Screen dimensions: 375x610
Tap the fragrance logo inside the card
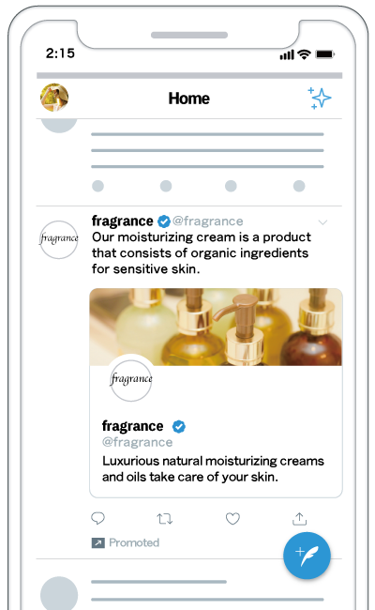[x=131, y=380]
